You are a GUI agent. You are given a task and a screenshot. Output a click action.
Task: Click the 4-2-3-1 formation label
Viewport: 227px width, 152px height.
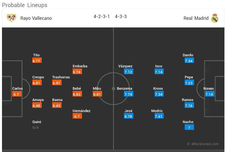click(x=102, y=16)
